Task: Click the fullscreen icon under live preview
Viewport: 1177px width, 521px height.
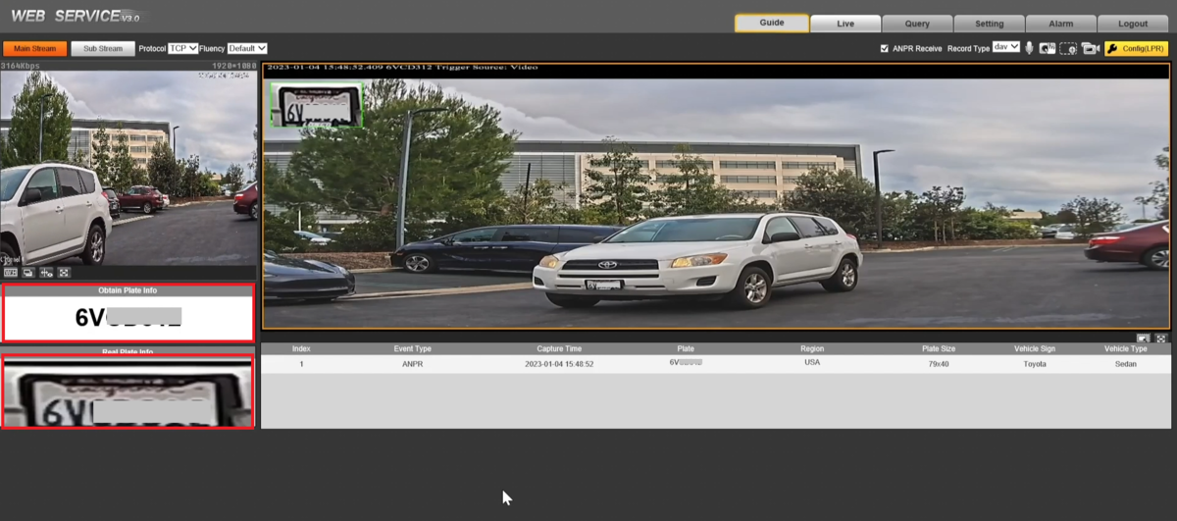Action: point(64,273)
